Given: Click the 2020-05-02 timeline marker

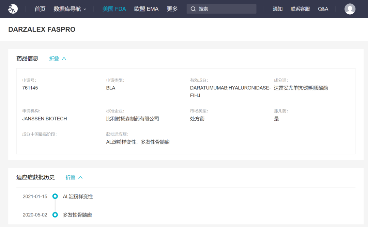Looking at the screenshot, I should [55, 215].
